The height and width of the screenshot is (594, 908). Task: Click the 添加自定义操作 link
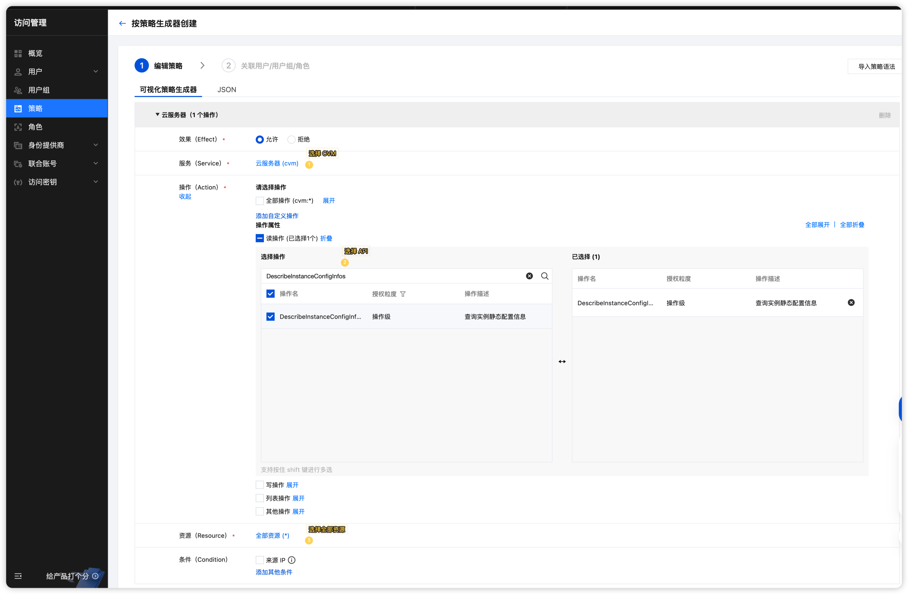click(277, 216)
